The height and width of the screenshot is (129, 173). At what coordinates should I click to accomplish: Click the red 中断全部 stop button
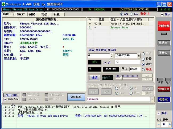coord(164,26)
